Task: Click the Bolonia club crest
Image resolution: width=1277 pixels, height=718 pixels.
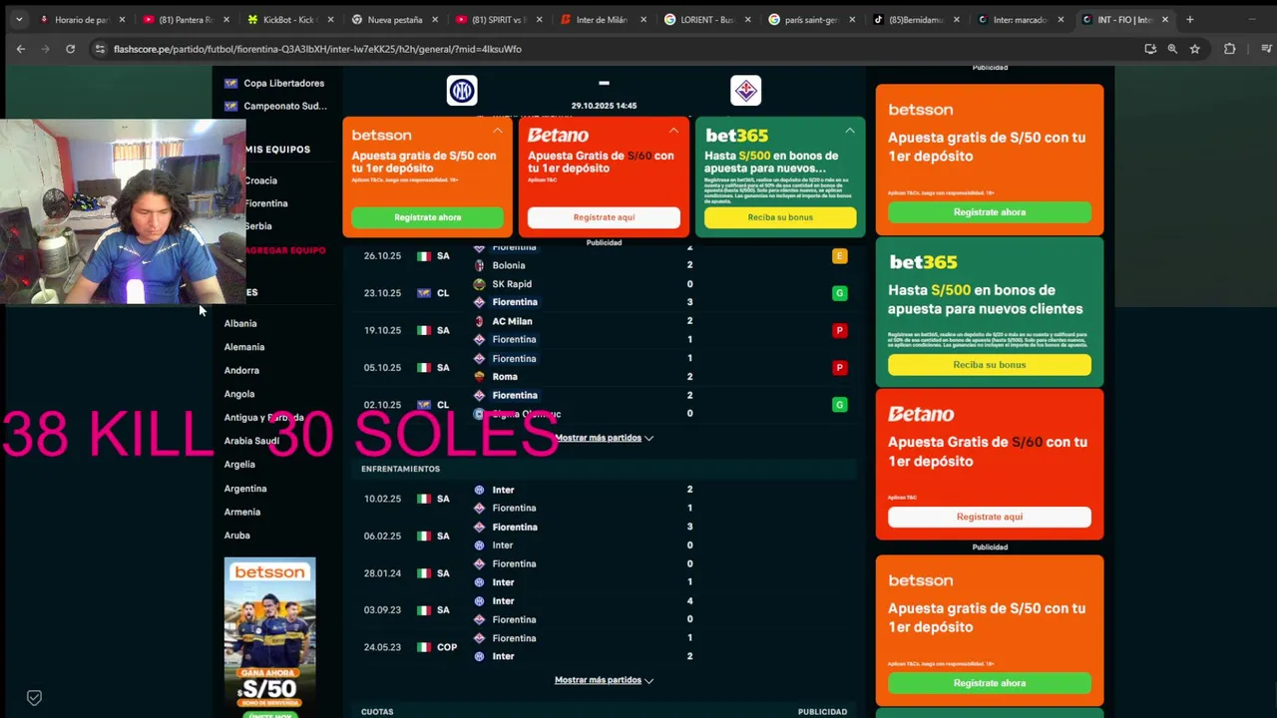Action: [479, 265]
